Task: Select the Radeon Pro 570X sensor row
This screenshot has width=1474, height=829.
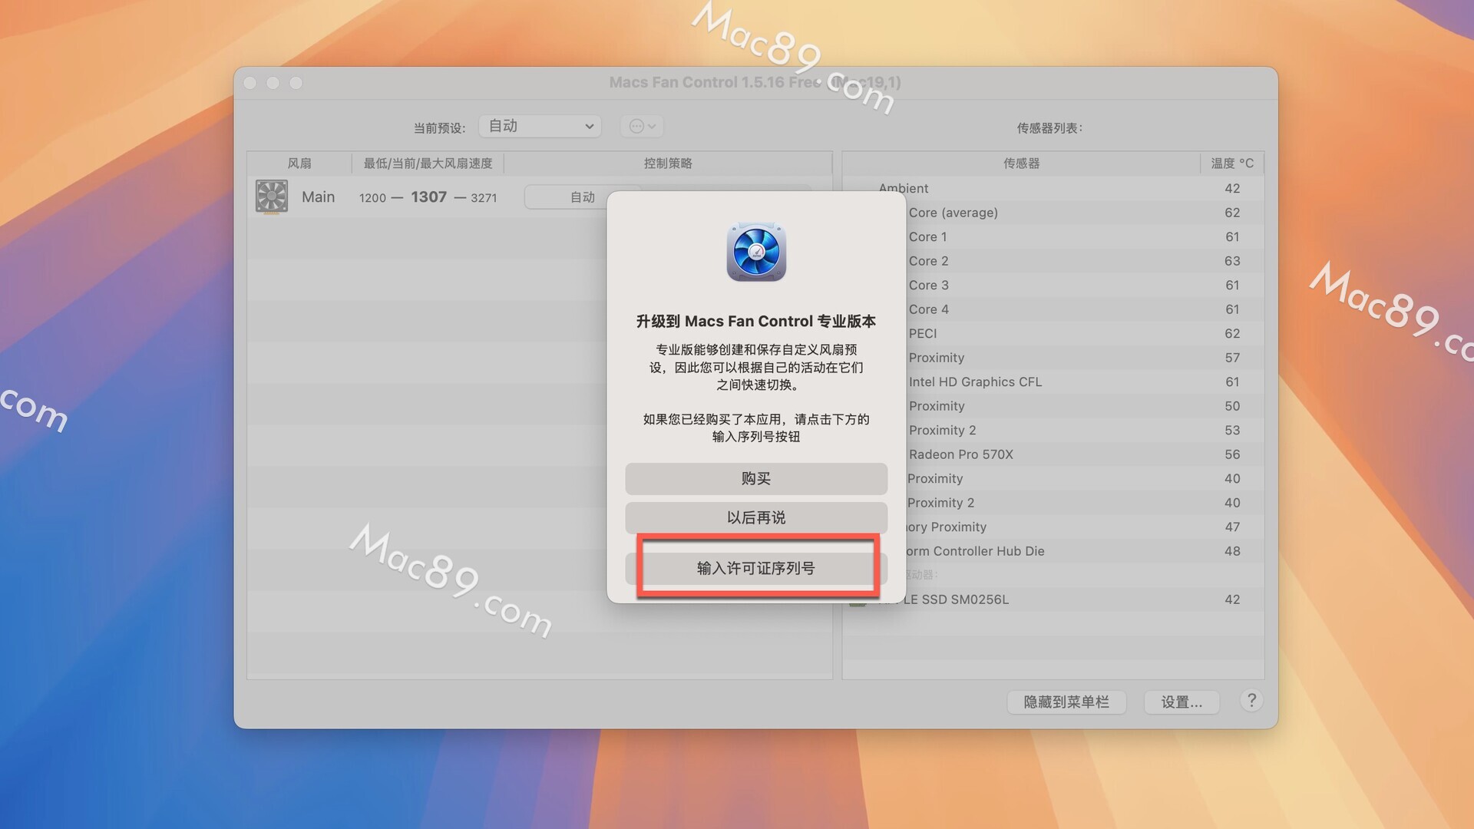Action: [x=960, y=454]
